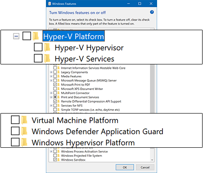The height and width of the screenshot is (173, 203).
Task: Click the Windows Defender Application Guard folder icon
Action: (x=24, y=131)
